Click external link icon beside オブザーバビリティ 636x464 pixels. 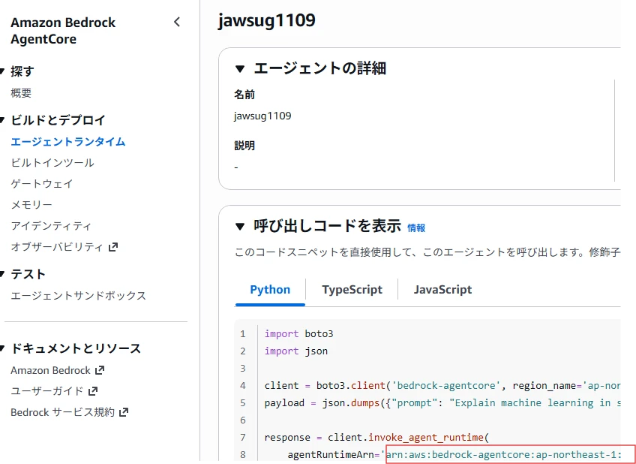113,246
